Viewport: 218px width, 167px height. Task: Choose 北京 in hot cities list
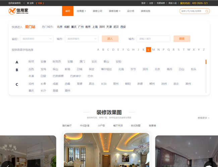pyautogui.click(x=60, y=27)
